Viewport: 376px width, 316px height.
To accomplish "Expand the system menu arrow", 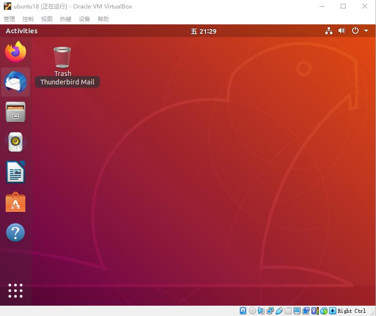I will click(366, 30).
